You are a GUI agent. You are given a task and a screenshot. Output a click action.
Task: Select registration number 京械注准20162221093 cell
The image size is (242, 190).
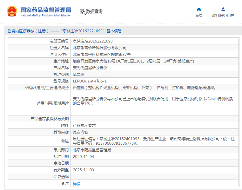coord(93,41)
